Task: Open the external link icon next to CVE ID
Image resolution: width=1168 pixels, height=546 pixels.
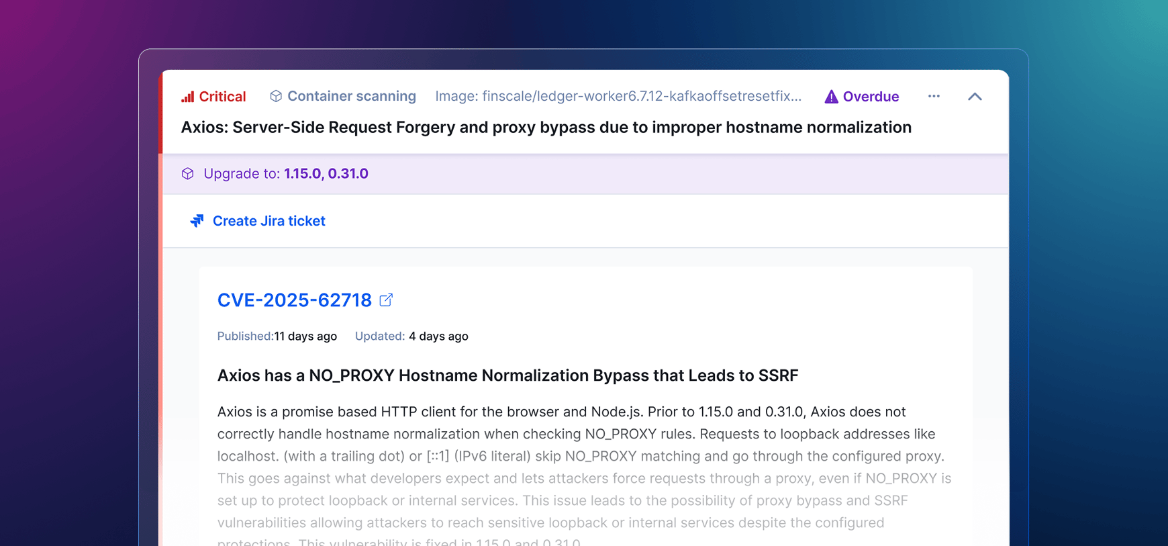Action: 386,300
